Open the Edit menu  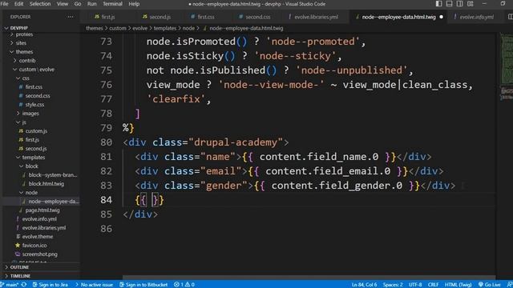click(x=18, y=4)
